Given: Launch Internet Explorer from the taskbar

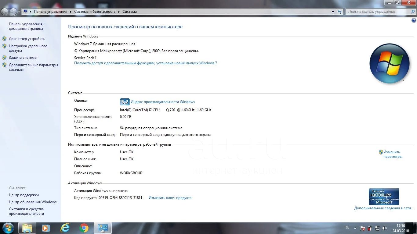Looking at the screenshot, I should pyautogui.click(x=65, y=228).
